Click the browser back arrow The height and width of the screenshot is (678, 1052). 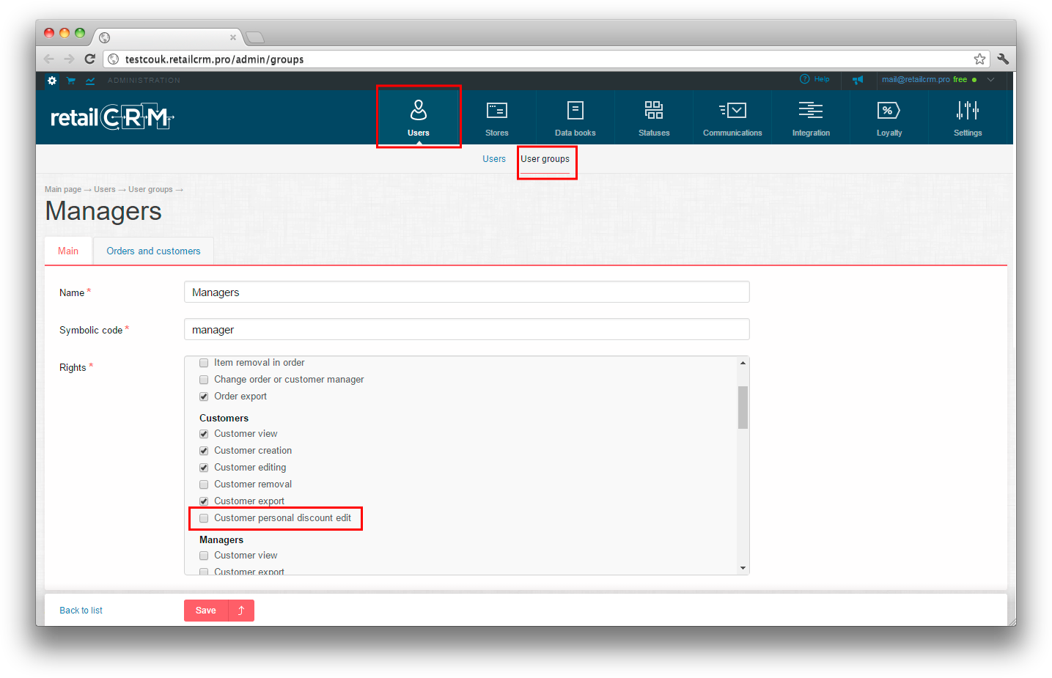49,59
